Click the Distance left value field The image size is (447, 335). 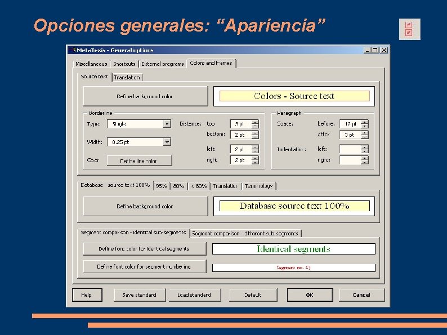point(241,149)
